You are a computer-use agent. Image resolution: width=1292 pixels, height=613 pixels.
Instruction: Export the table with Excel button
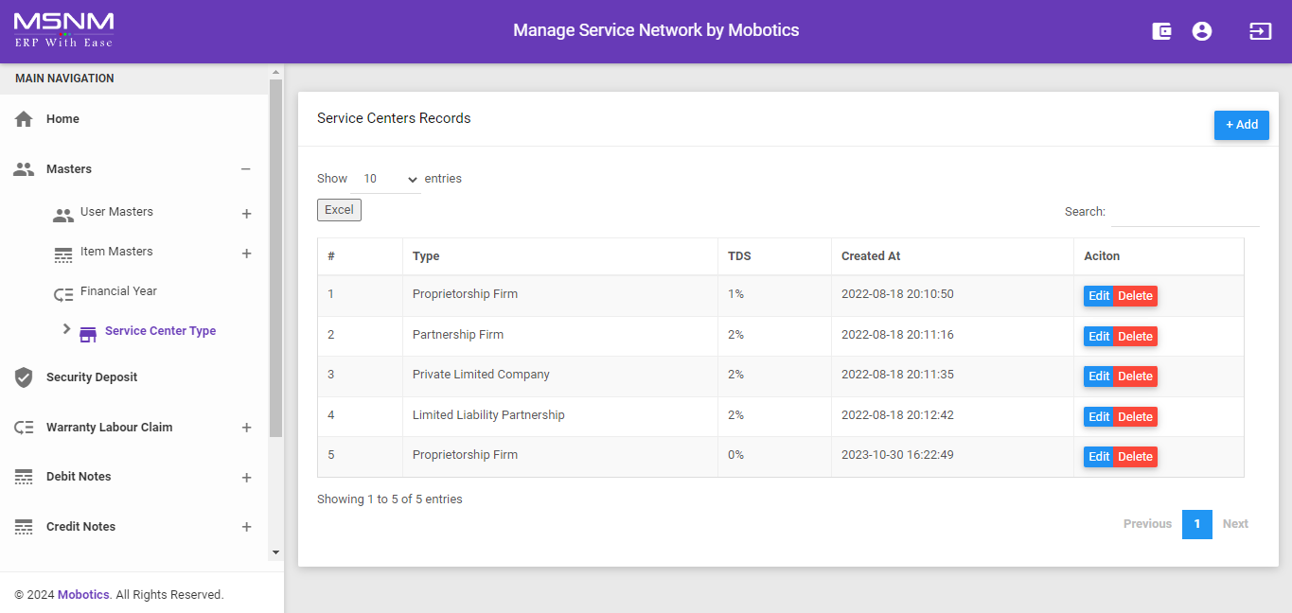click(339, 210)
